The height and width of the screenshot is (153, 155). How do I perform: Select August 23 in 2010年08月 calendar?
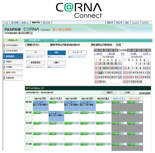point(100,77)
